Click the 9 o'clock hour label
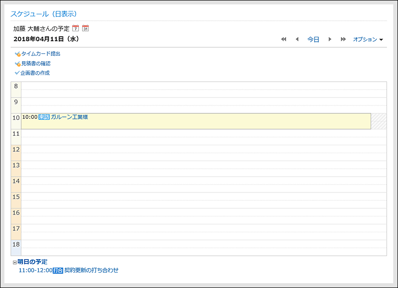This screenshot has width=398, height=288. pos(16,102)
